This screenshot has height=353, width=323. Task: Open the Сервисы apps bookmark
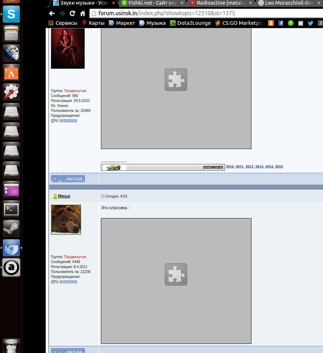pos(63,23)
